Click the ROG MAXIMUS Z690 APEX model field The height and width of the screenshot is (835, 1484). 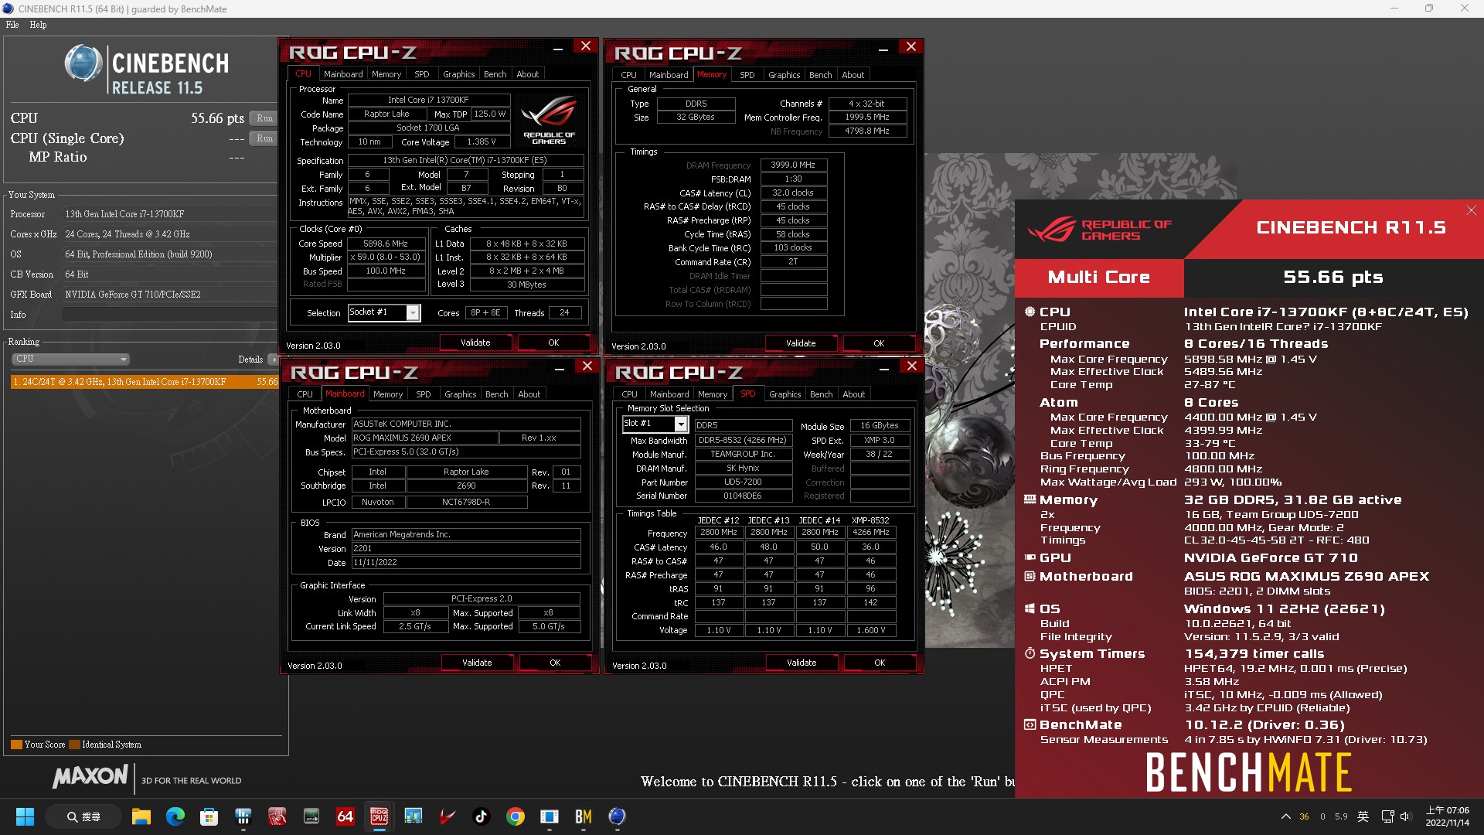click(424, 438)
